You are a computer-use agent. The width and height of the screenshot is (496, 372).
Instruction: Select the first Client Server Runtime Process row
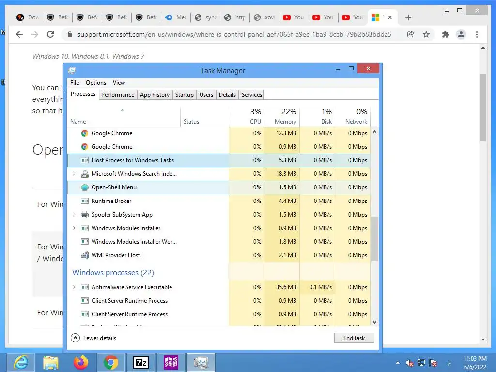pos(218,301)
